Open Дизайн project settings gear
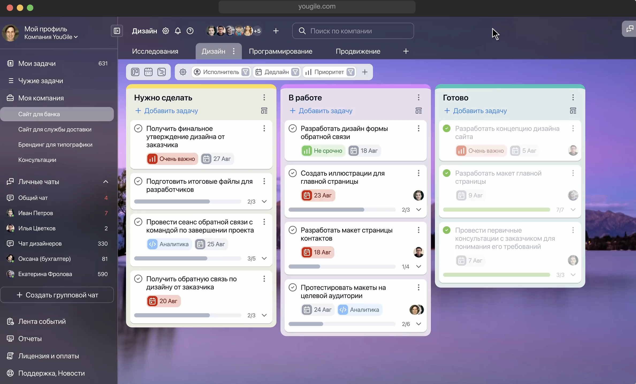Image resolution: width=636 pixels, height=384 pixels. [166, 31]
